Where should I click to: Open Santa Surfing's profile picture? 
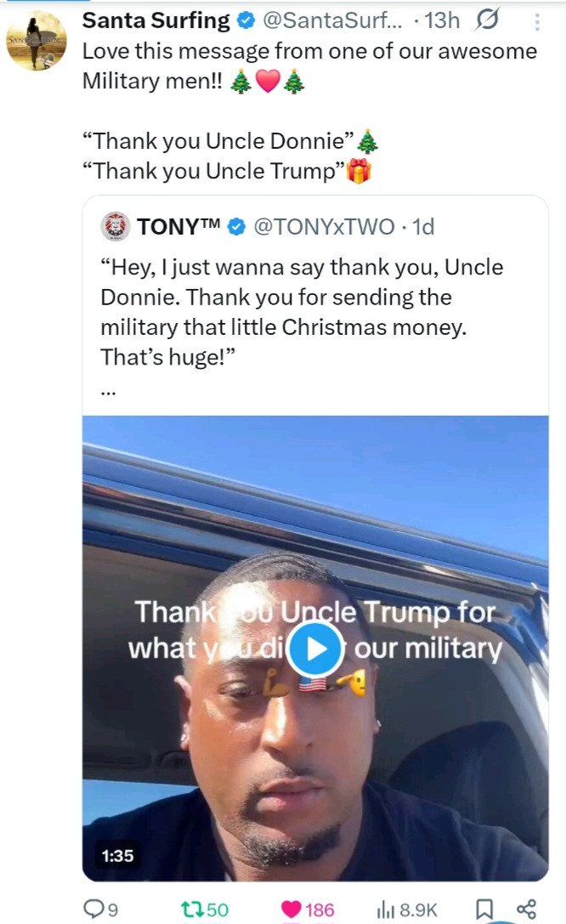click(x=37, y=41)
